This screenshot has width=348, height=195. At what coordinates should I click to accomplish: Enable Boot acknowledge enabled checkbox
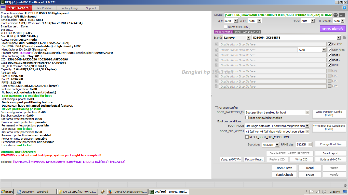[247, 118]
